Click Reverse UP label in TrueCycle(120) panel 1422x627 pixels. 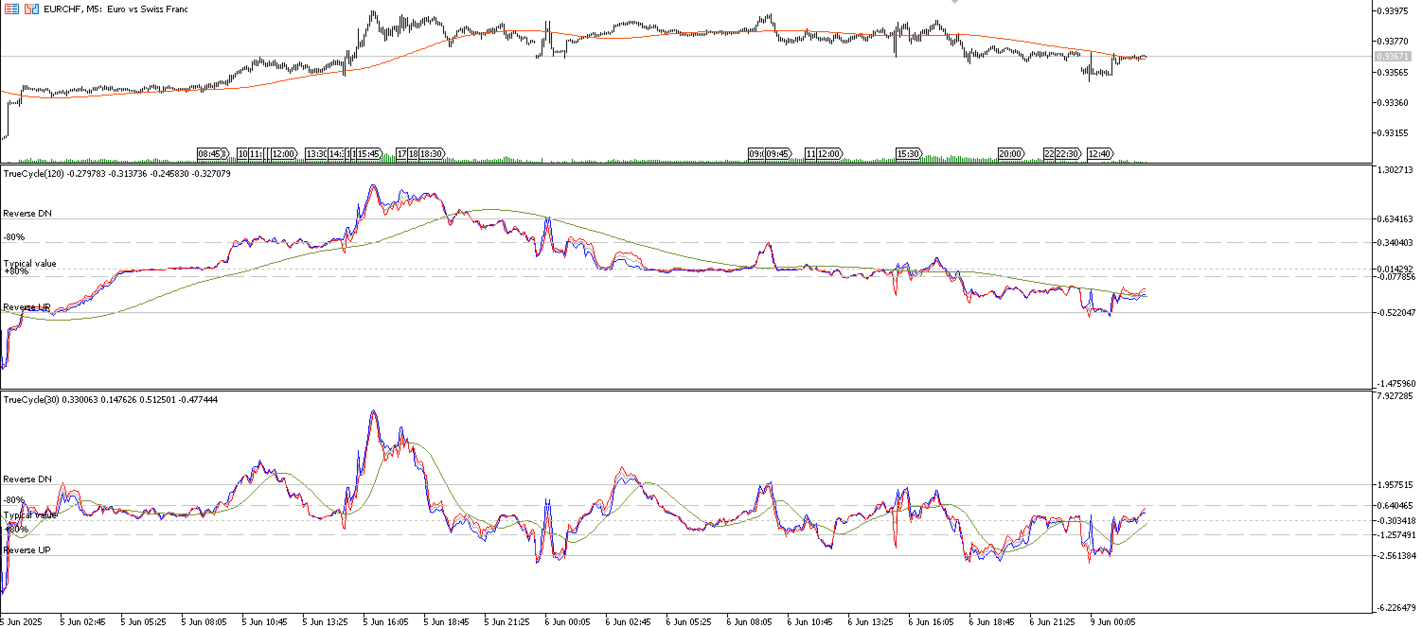27,307
